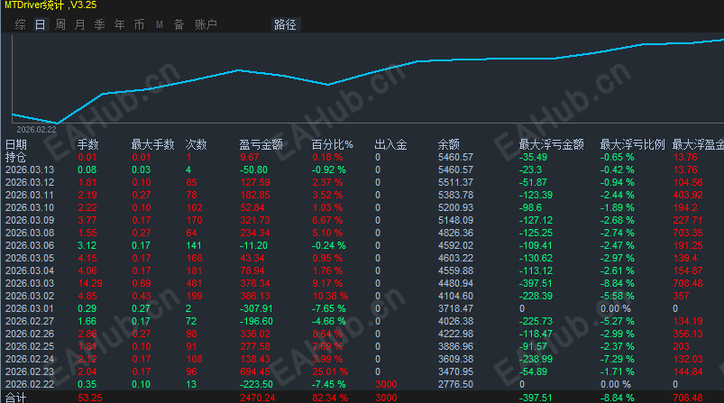Click the 最大浮亏金额 column header
Screen dimensions: 724x403
tap(551, 144)
